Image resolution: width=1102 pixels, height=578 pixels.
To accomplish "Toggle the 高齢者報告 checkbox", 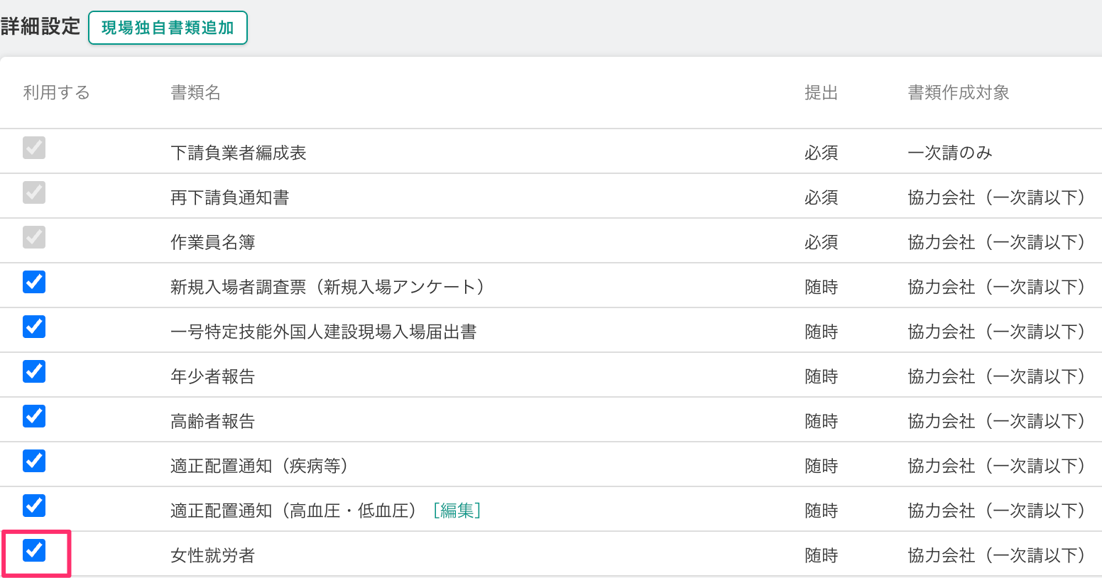I will [x=34, y=416].
